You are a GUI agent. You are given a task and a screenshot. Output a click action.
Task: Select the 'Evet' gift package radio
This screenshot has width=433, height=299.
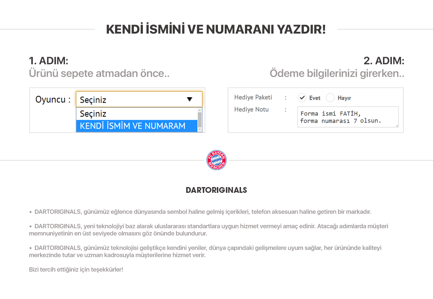click(302, 98)
